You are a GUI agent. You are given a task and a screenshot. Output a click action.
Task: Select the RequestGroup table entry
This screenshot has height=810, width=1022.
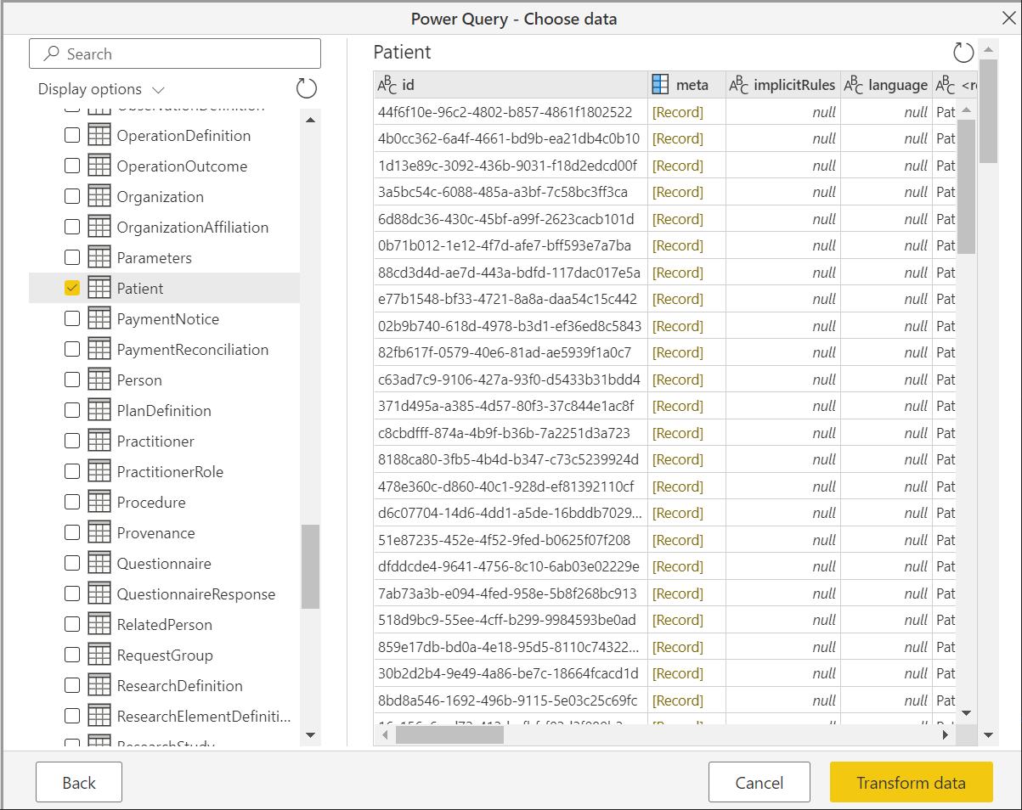165,655
